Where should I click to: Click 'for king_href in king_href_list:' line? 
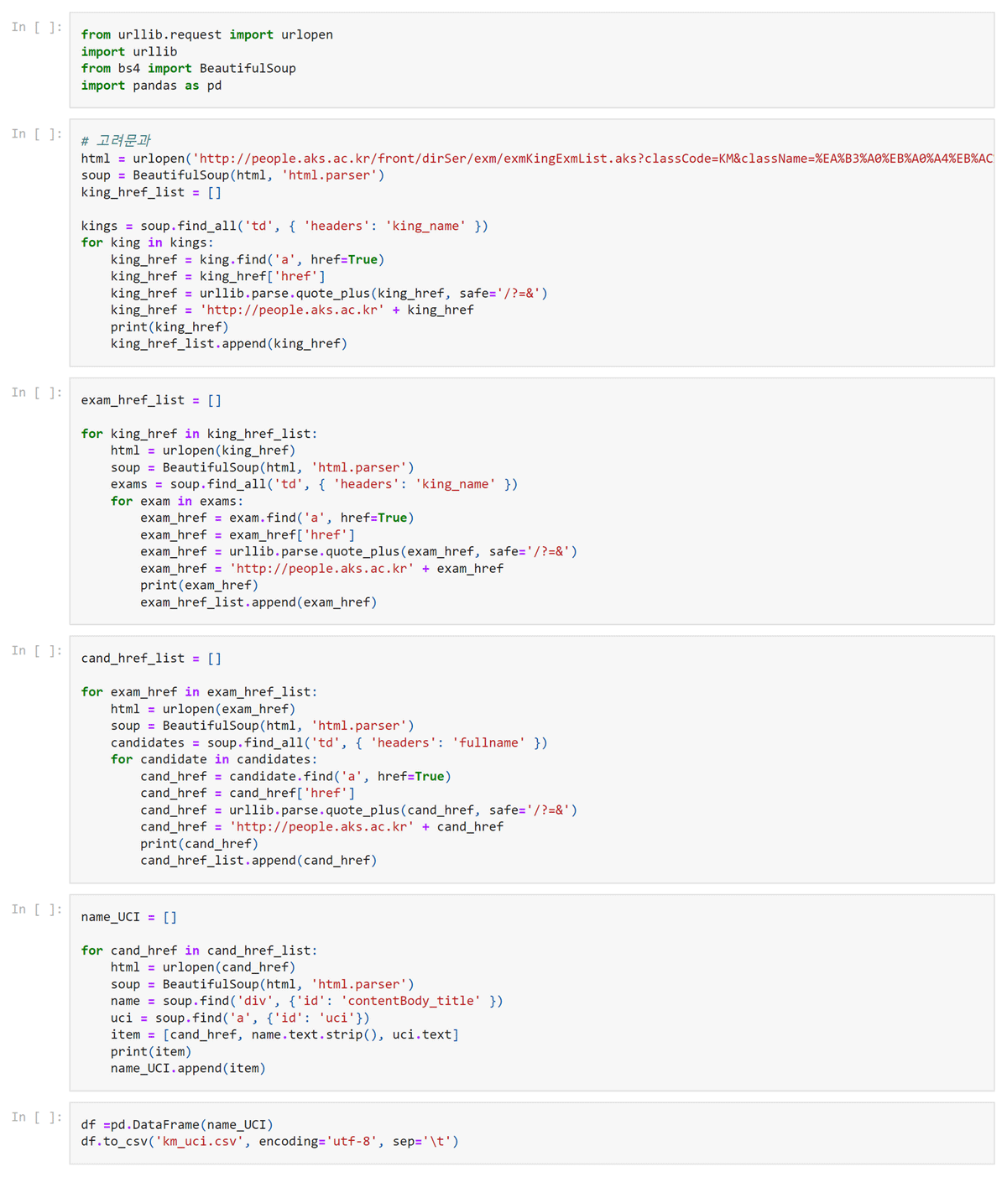(x=199, y=434)
